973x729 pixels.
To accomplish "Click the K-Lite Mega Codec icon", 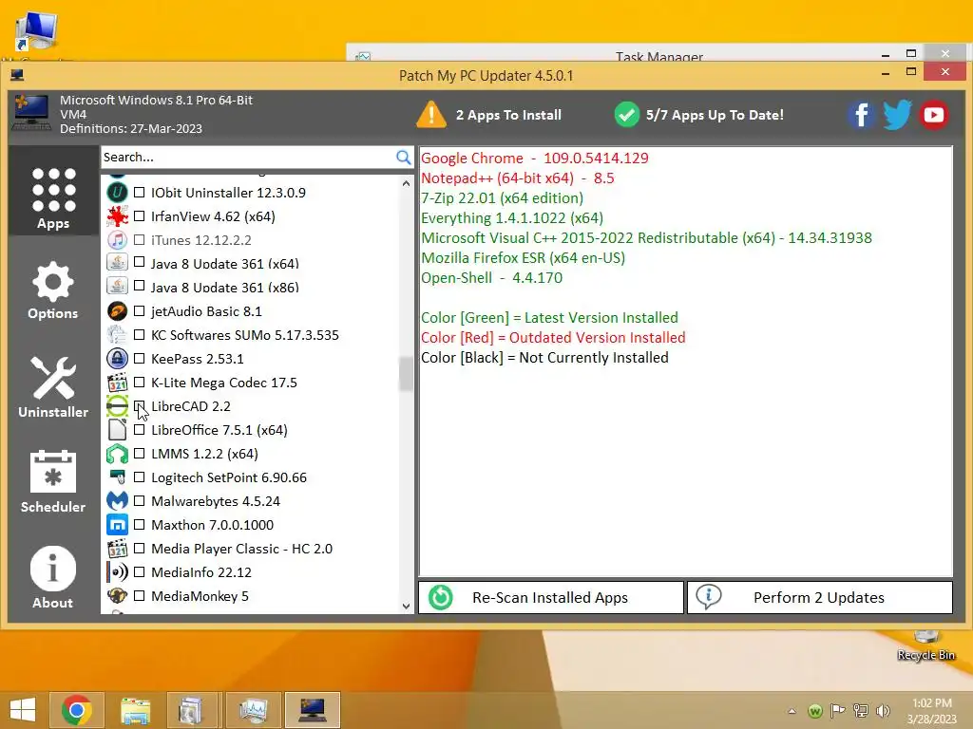I will 117,383.
